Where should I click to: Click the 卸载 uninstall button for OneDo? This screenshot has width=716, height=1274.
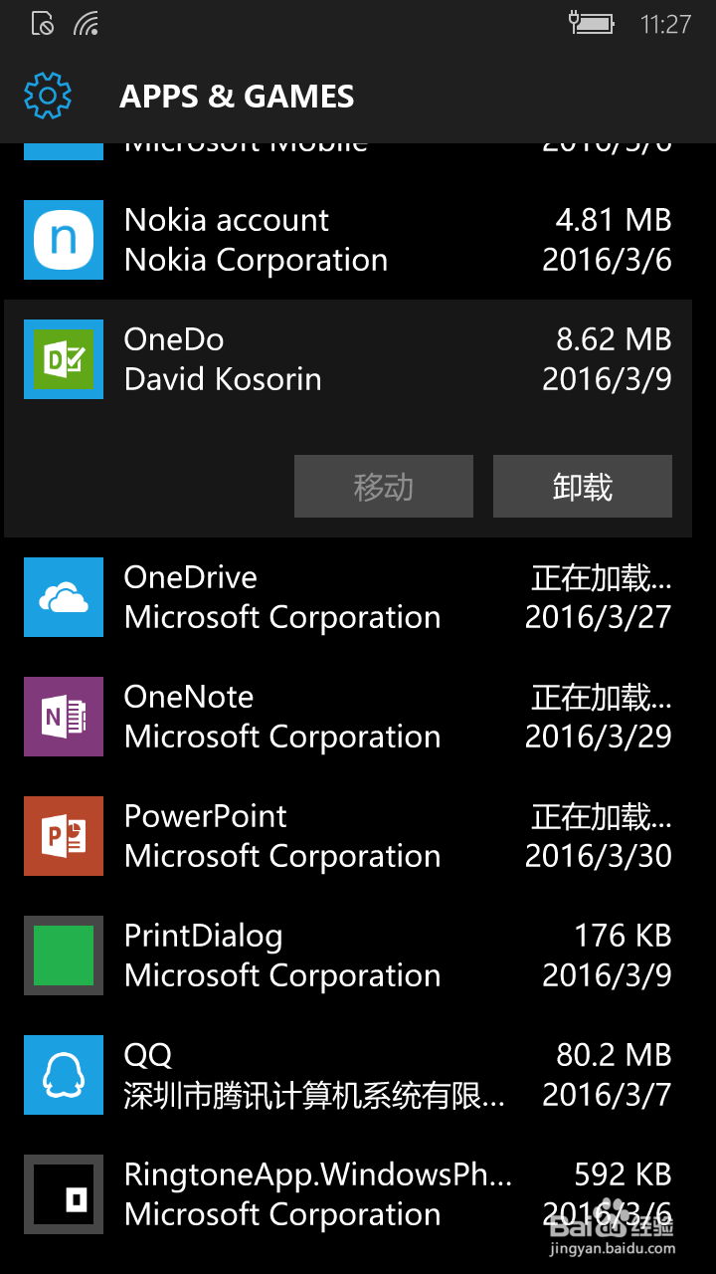[x=583, y=487]
